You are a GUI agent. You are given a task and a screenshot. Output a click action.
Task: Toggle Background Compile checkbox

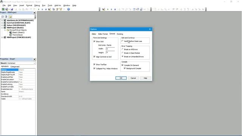125,68
